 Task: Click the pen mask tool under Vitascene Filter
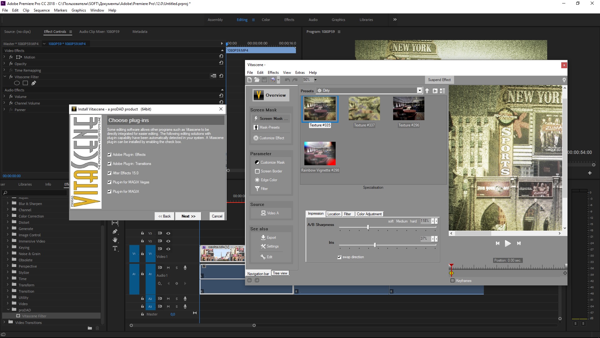pos(34,83)
